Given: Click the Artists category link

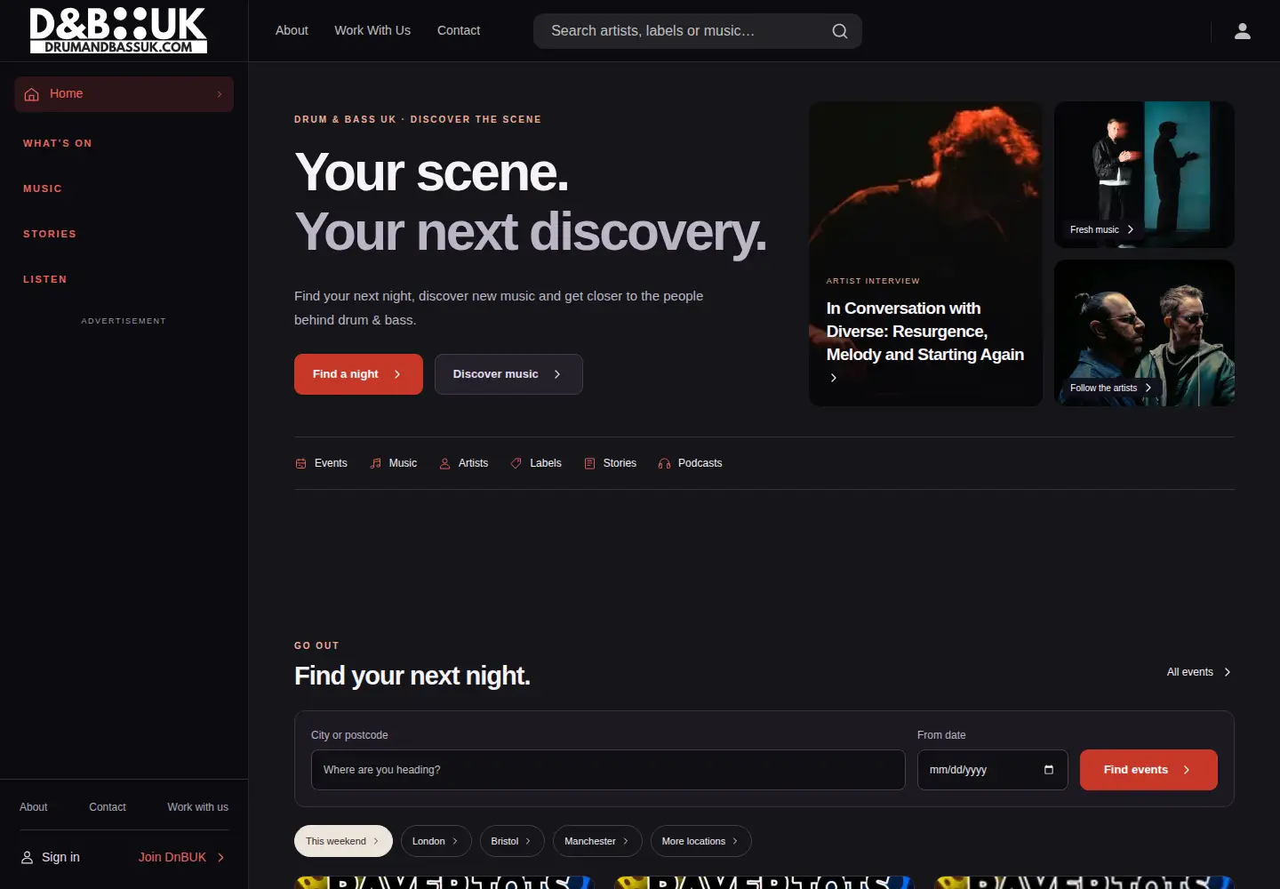Looking at the screenshot, I should point(464,463).
